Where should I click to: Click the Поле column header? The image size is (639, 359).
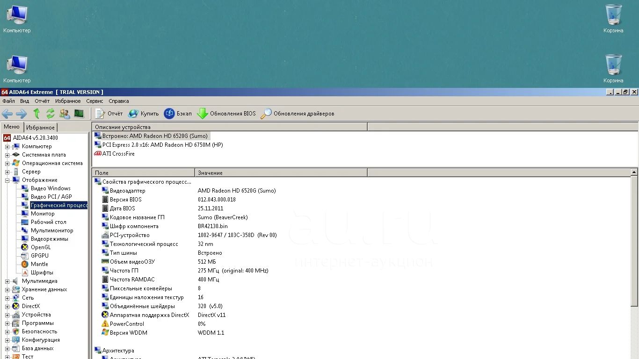[143, 173]
